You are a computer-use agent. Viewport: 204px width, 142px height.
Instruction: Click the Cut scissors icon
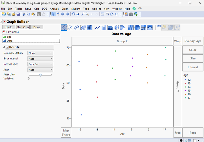click(24, 14)
